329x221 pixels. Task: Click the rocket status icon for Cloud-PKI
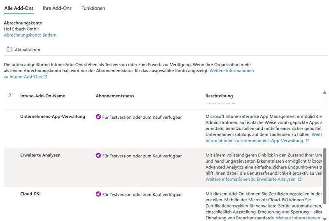tap(98, 194)
